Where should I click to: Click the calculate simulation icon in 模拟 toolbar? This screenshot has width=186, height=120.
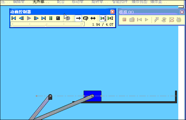tap(132, 19)
